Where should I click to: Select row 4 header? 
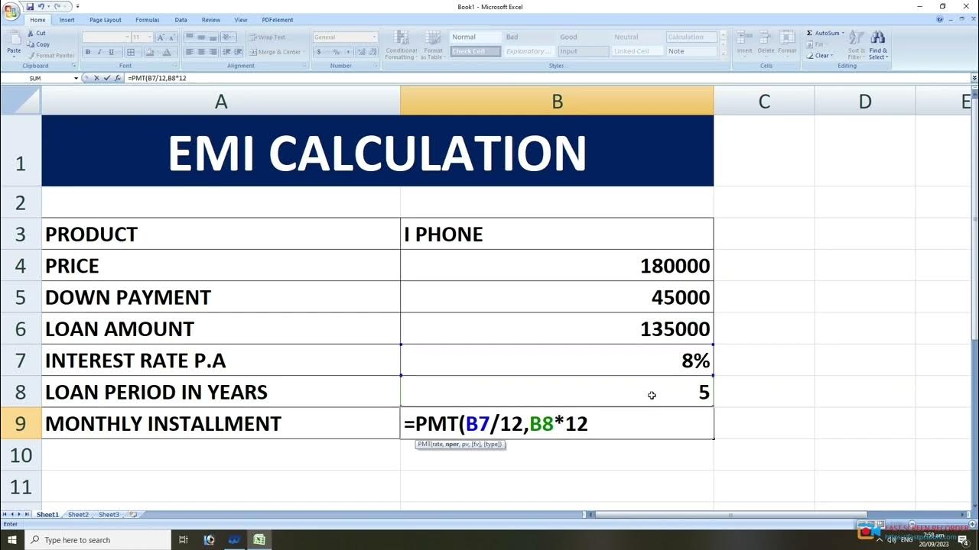click(21, 266)
